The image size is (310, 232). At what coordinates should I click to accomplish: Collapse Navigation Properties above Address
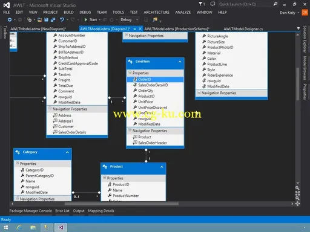tap(50, 108)
